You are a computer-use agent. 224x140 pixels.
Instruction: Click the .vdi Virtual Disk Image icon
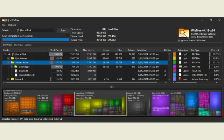pyautogui.click(x=180, y=79)
